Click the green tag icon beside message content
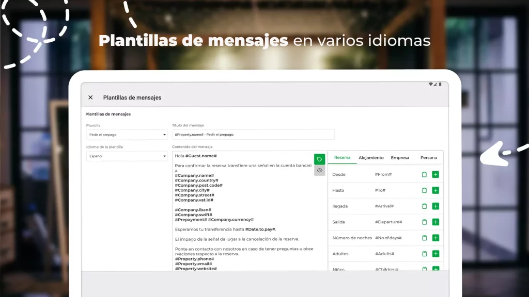This screenshot has width=529, height=297. click(x=320, y=159)
